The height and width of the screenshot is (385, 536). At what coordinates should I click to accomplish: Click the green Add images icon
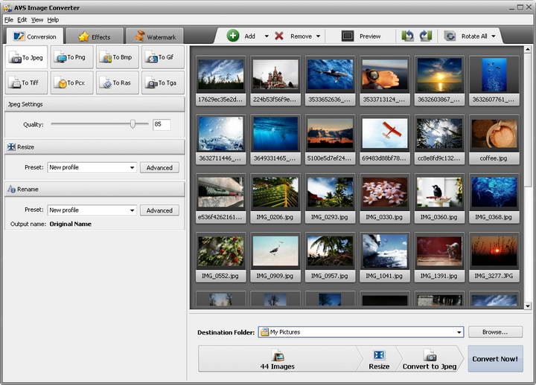tap(233, 36)
